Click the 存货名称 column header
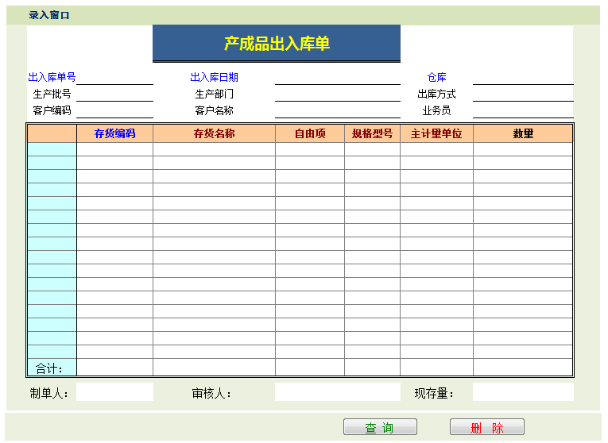608x443 pixels. point(214,133)
